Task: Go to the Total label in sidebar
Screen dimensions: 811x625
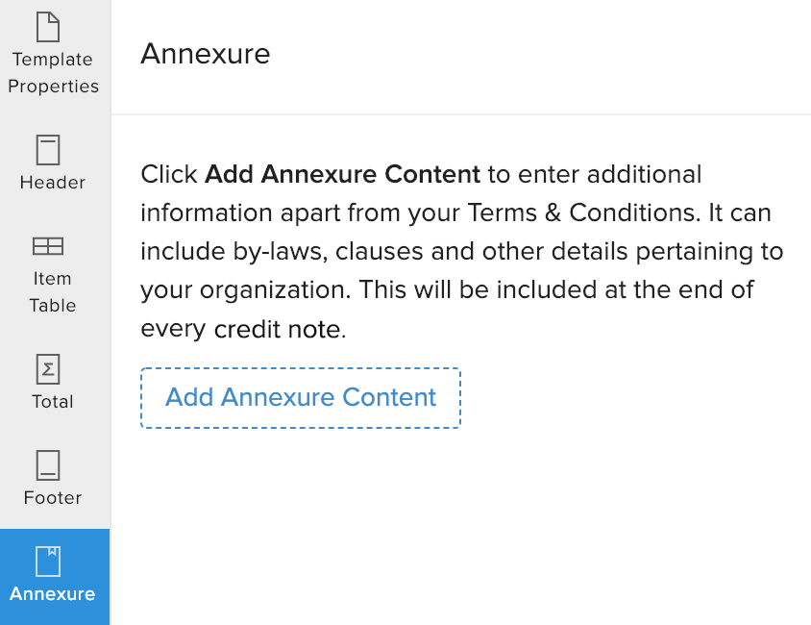Action: pyautogui.click(x=53, y=402)
